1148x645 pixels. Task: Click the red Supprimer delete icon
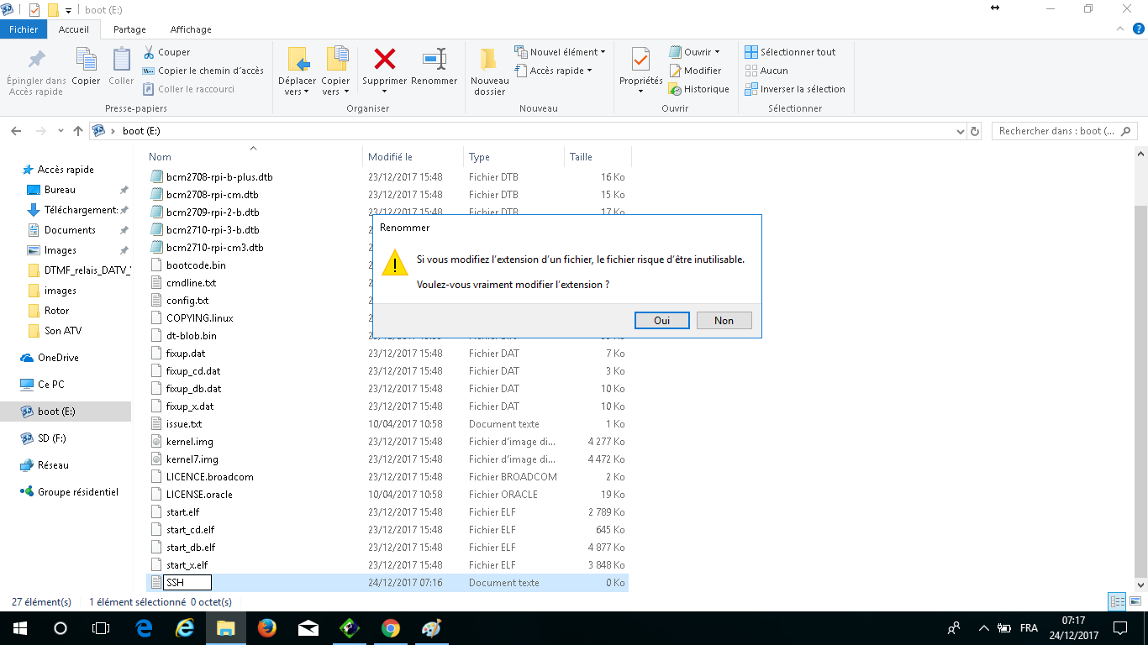[384, 60]
